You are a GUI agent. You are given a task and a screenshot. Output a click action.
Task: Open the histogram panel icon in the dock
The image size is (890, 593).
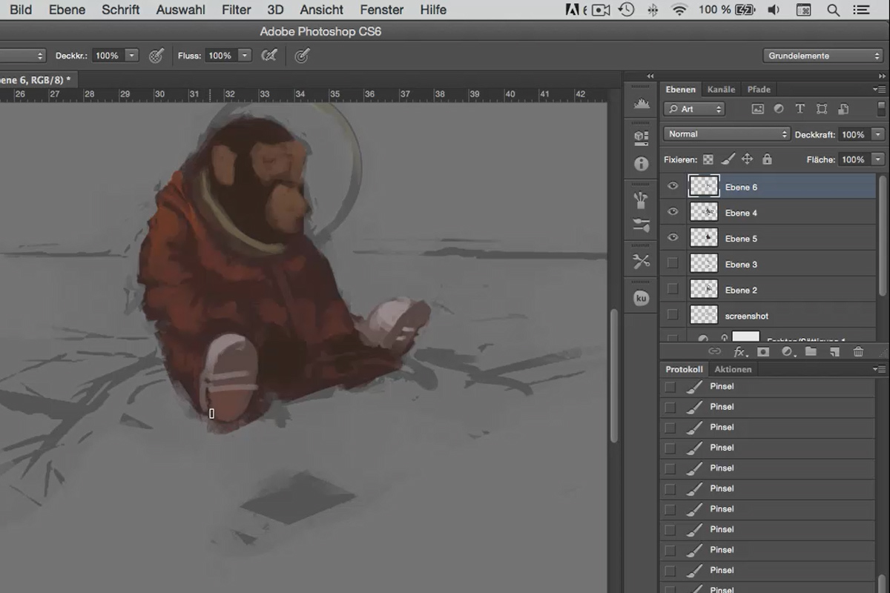pyautogui.click(x=642, y=105)
